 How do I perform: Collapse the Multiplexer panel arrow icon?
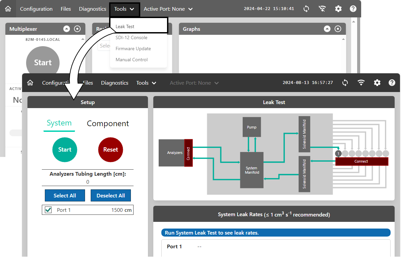click(67, 29)
